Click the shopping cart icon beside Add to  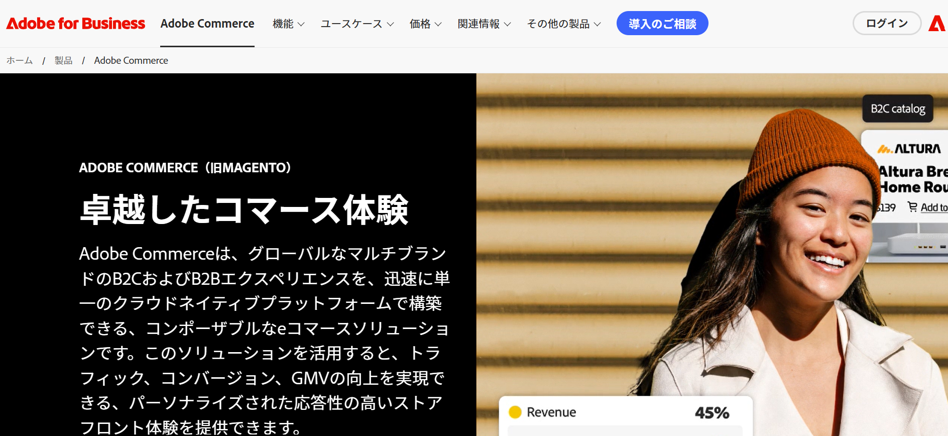point(912,207)
